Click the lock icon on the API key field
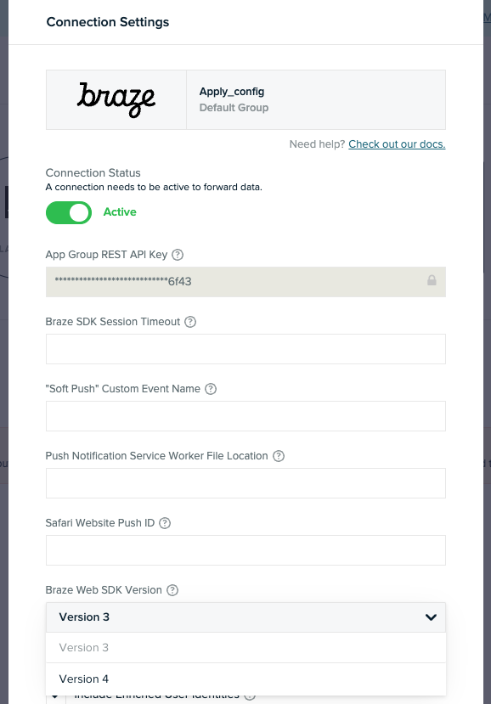The height and width of the screenshot is (704, 491). coord(431,279)
